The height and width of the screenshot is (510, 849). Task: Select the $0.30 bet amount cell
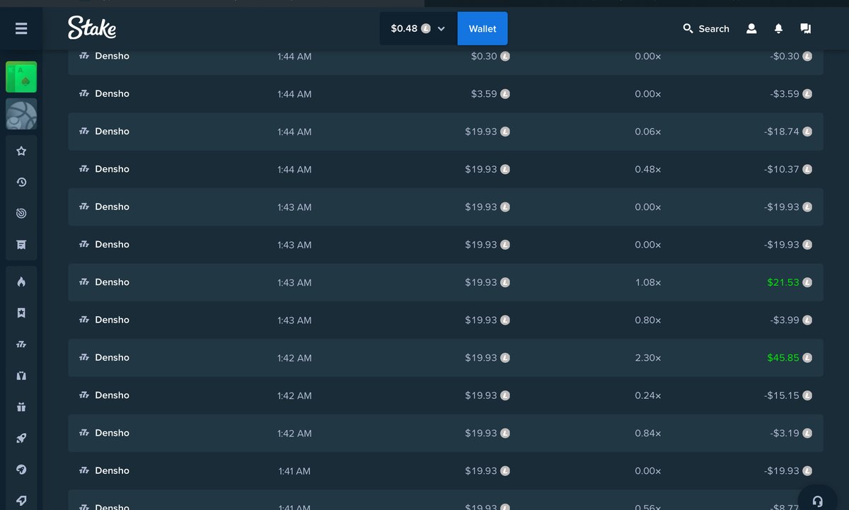click(484, 56)
